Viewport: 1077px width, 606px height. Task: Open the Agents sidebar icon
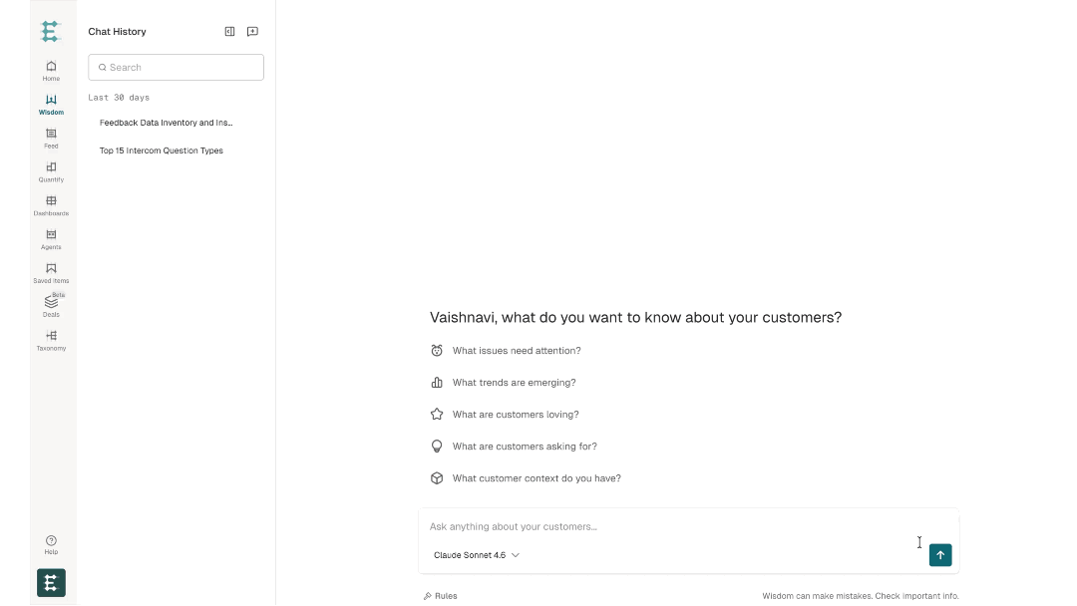(x=51, y=239)
